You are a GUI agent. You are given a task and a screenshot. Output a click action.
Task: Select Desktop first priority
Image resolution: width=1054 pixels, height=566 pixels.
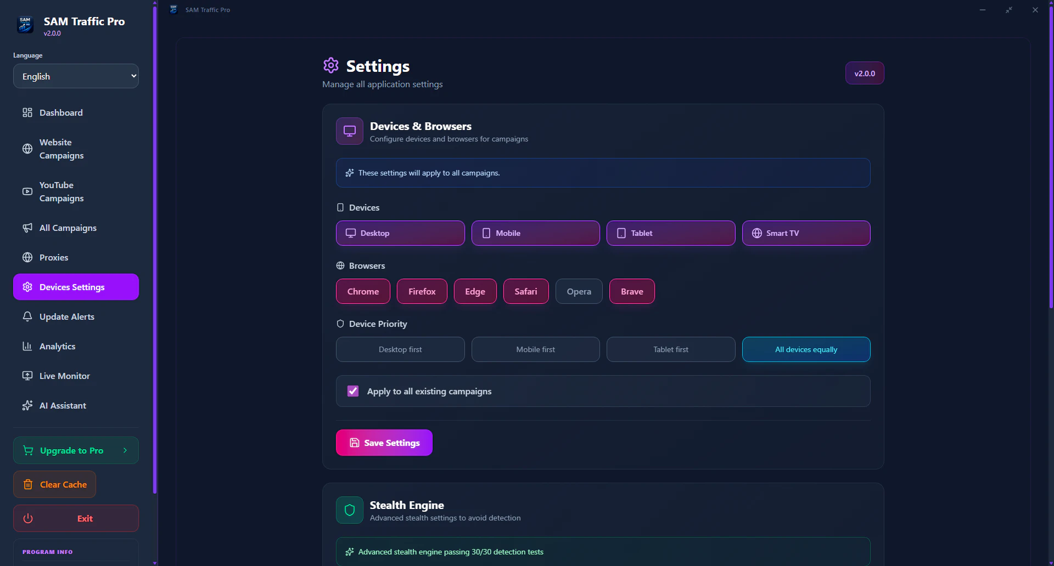400,349
